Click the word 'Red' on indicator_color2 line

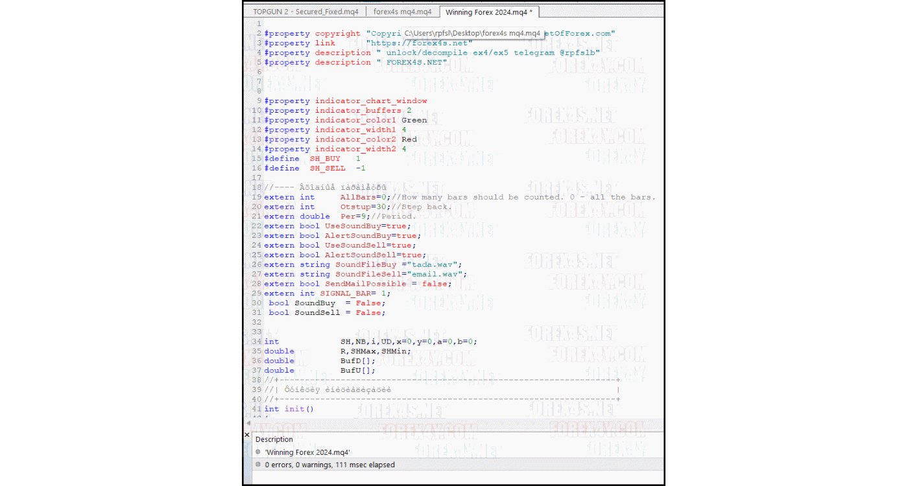409,139
